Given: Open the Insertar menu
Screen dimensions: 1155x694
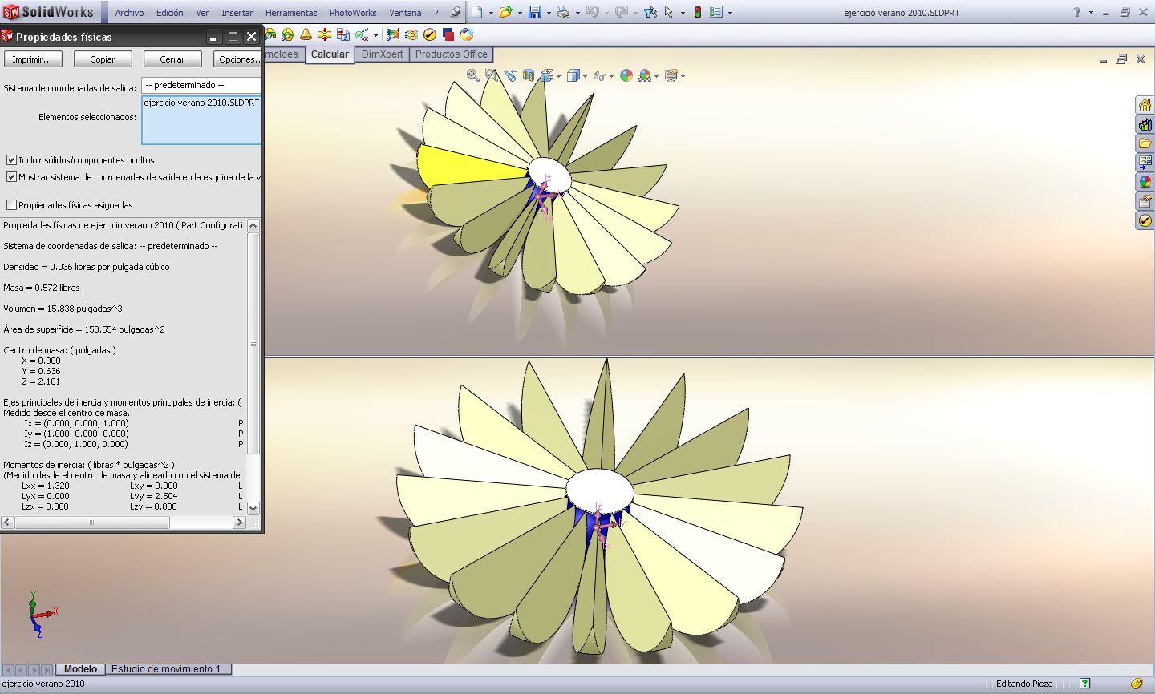Looking at the screenshot, I should pyautogui.click(x=237, y=13).
